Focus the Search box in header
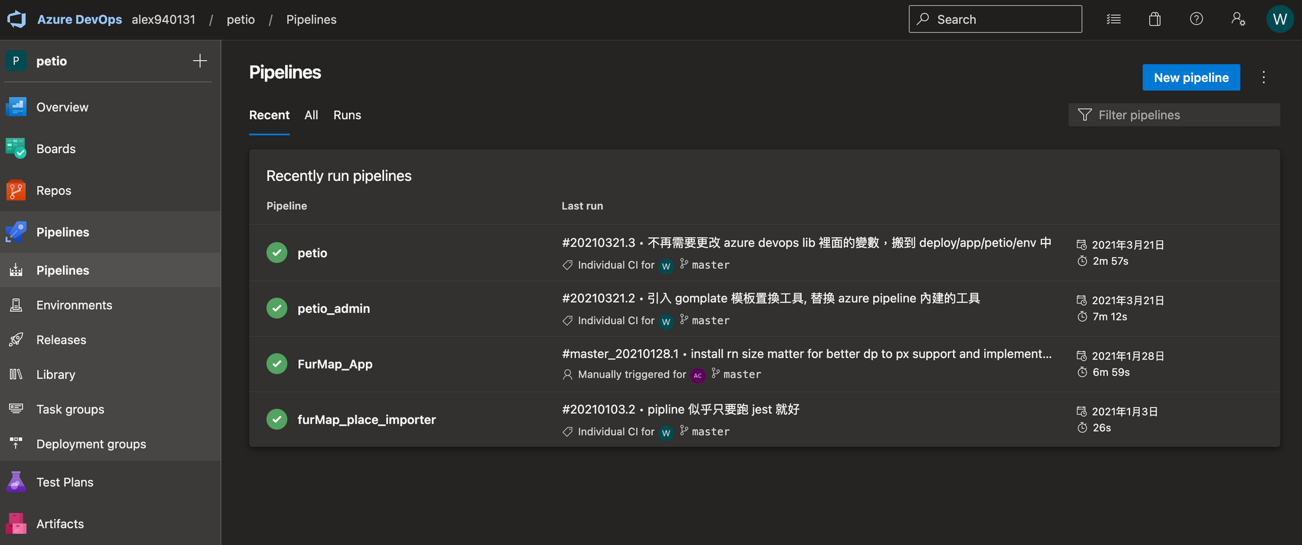The image size is (1302, 545). click(x=995, y=20)
